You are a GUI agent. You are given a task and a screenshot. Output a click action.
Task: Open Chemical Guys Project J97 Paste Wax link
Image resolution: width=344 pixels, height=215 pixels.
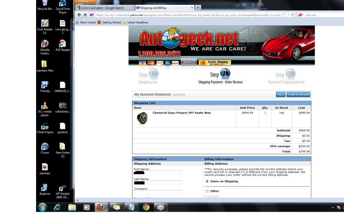(181, 113)
